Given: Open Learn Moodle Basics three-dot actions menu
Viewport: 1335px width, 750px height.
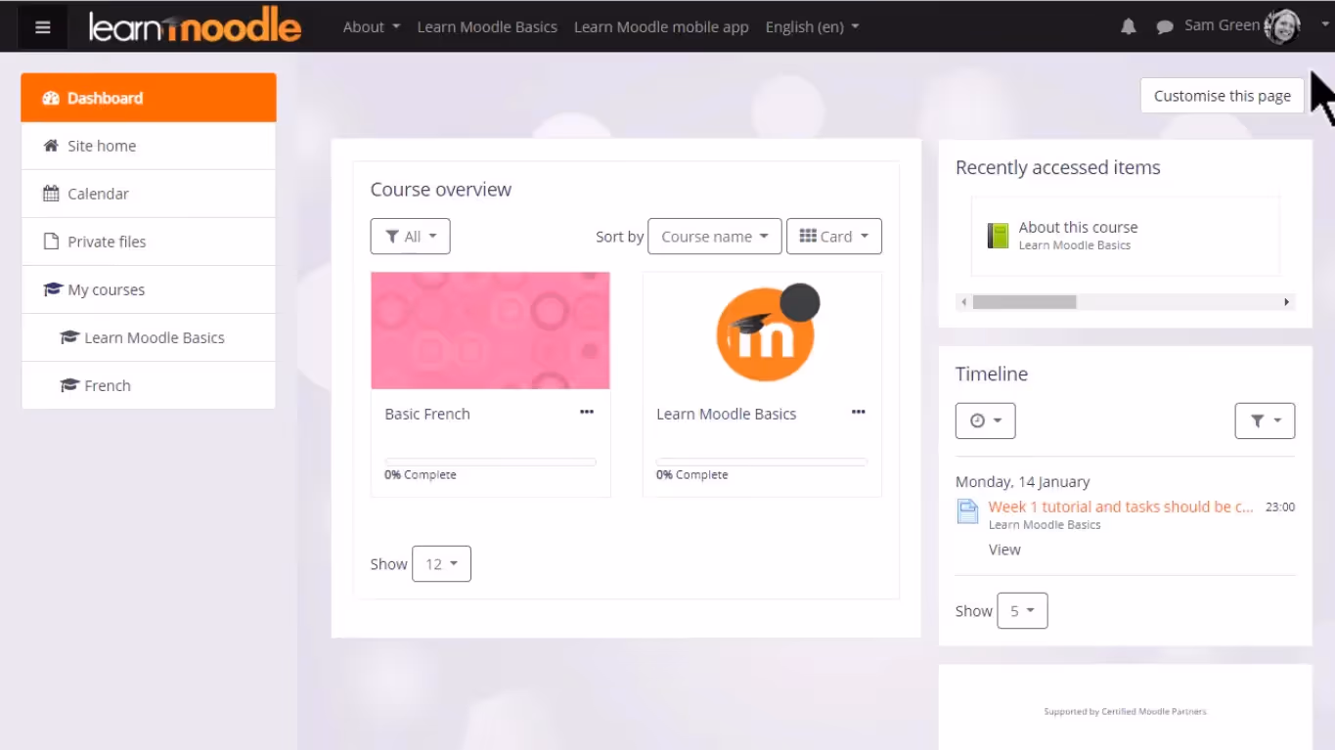Looking at the screenshot, I should (x=858, y=412).
